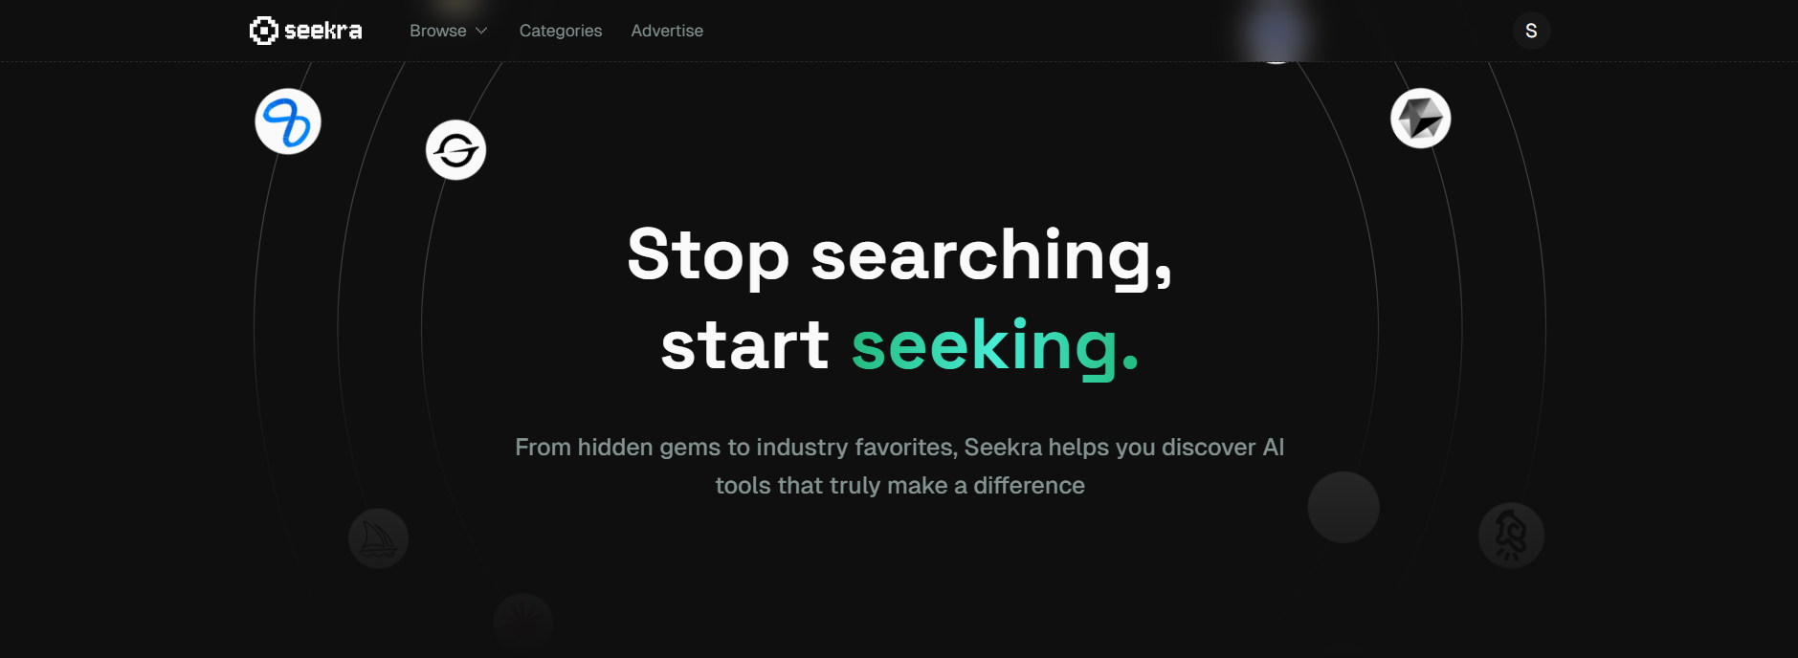The image size is (1798, 658).
Task: Select the Meta logo floating icon
Action: pos(287,121)
